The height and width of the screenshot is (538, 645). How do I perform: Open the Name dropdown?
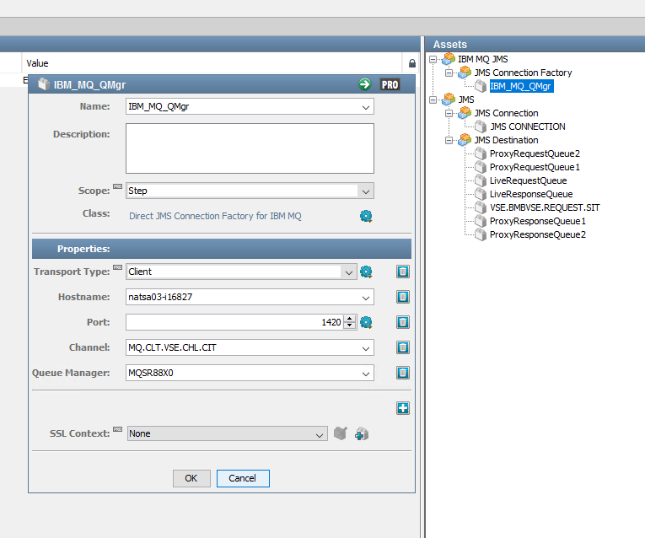[365, 107]
